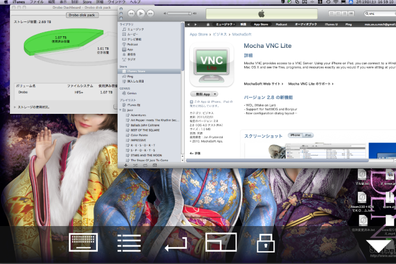Open MochaSoft Web サイト link

click(263, 84)
